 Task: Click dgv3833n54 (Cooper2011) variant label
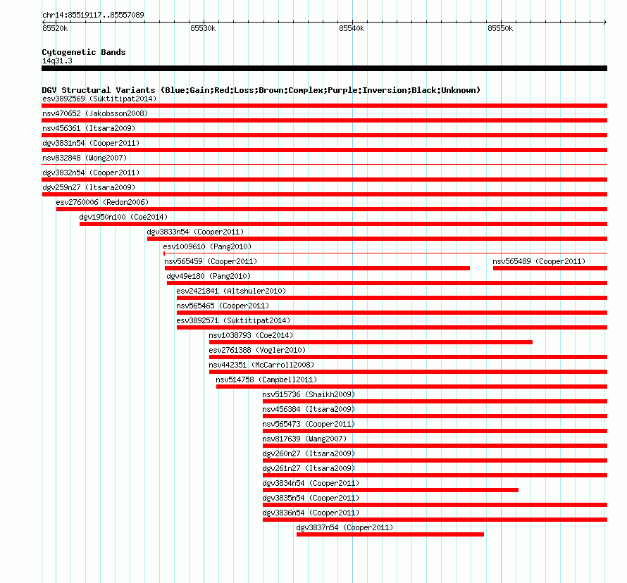[x=195, y=232]
